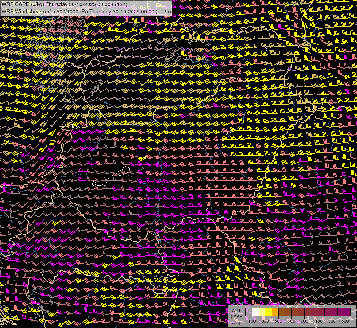
Task: Click the 'WRF' label in legend box
Action: coord(236,311)
